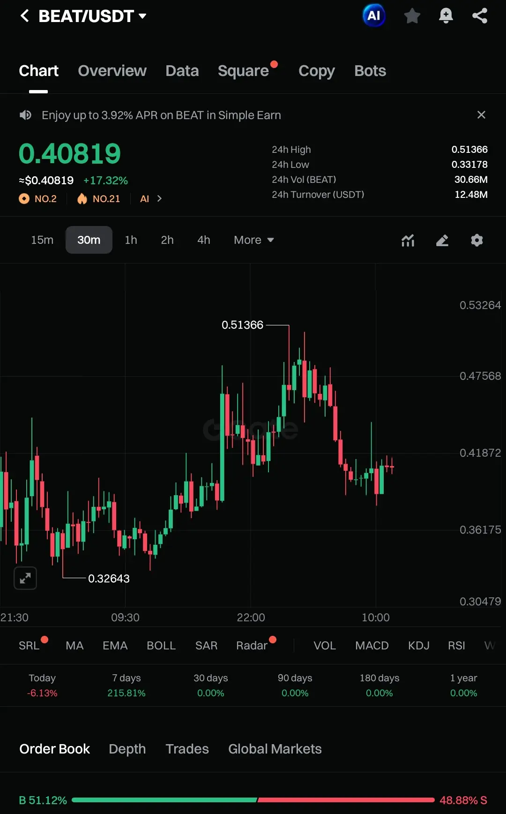Open the Data tab

pos(182,71)
